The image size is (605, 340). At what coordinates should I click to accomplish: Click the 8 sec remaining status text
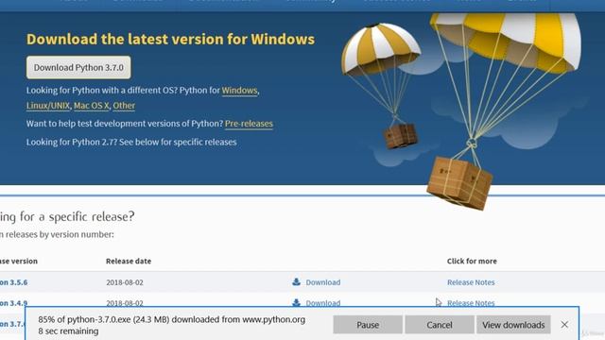pyautogui.click(x=68, y=331)
